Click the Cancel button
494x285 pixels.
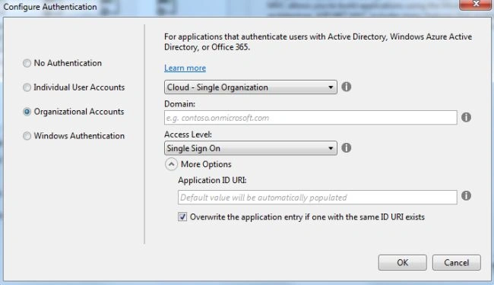(x=457, y=262)
